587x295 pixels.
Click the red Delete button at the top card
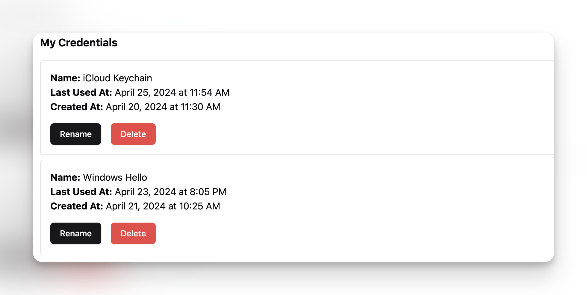tap(133, 134)
